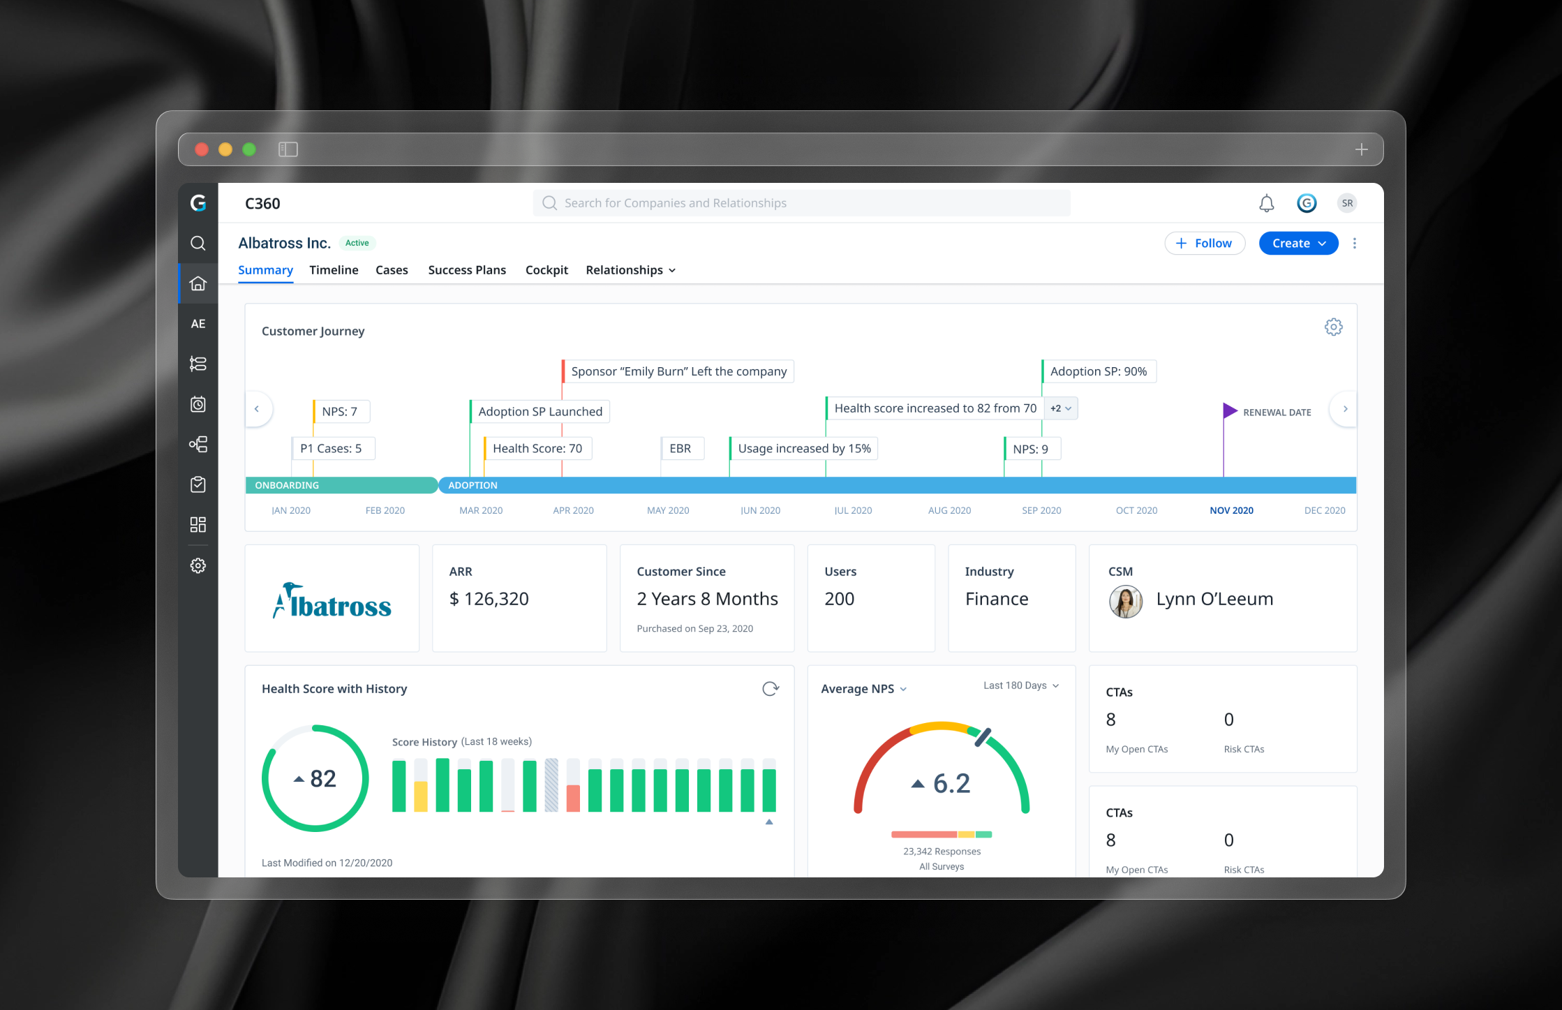Open the Create dropdown button
Viewport: 1562px width, 1010px height.
point(1298,243)
